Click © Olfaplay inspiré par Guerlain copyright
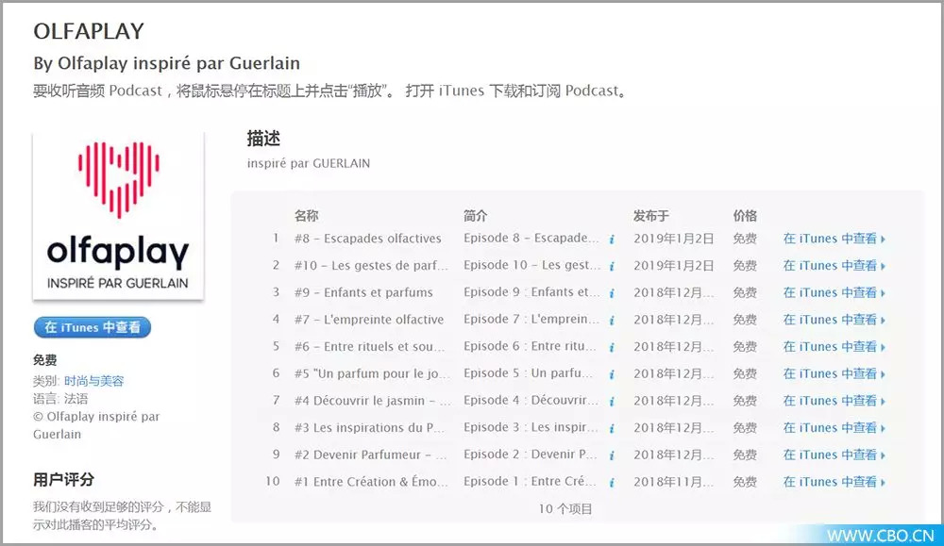 click(96, 425)
